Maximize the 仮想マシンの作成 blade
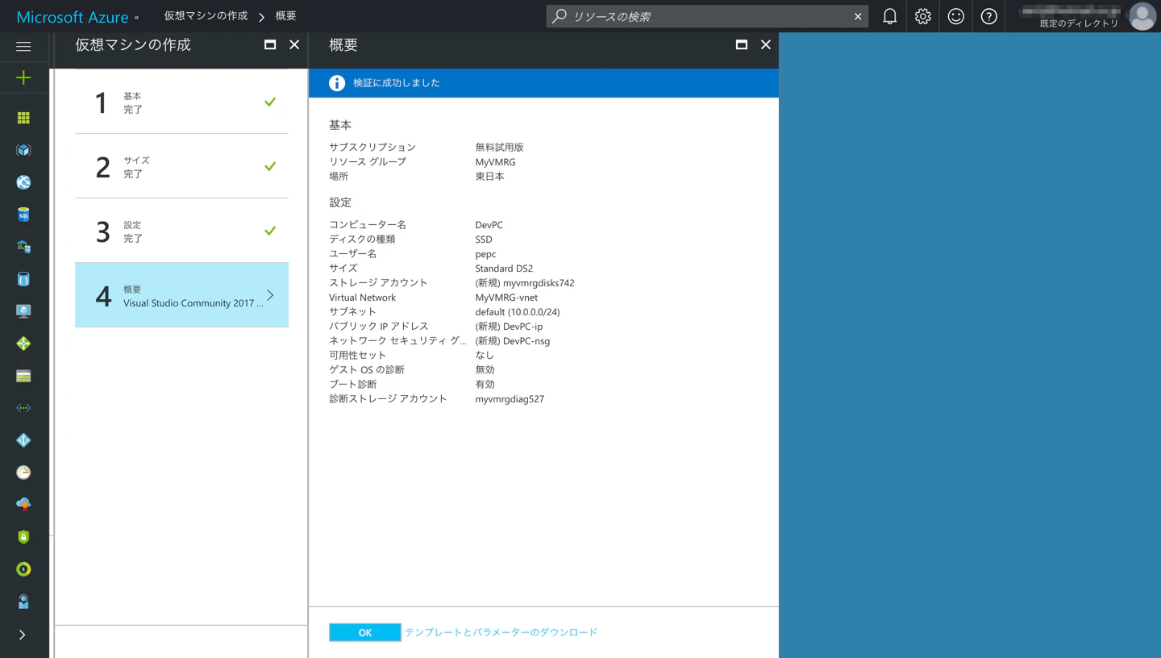Screen dimensions: 1161x658 coord(270,44)
